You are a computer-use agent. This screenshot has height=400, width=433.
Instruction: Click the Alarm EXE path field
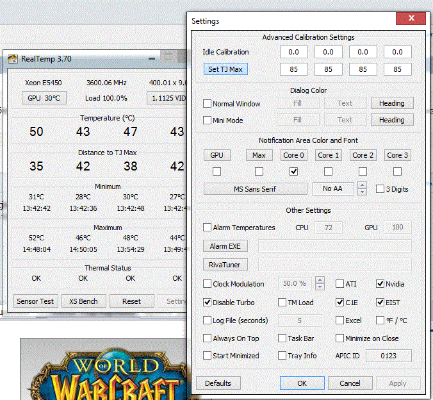click(x=335, y=246)
